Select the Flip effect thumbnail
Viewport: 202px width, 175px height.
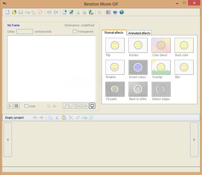[115, 45]
